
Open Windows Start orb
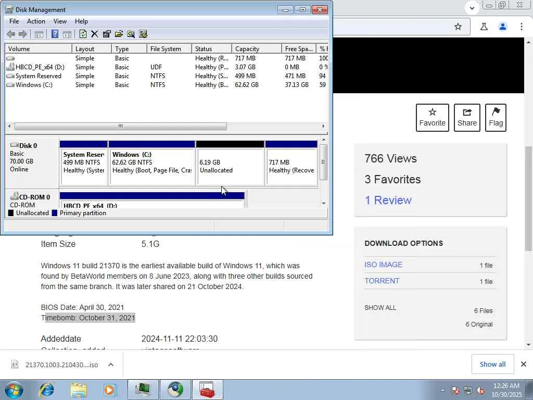(x=14, y=390)
